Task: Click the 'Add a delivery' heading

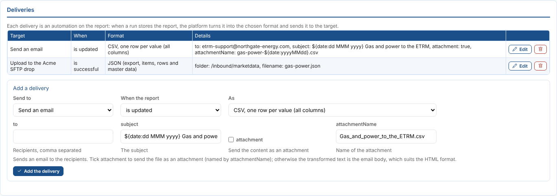Action: pyautogui.click(x=31, y=88)
